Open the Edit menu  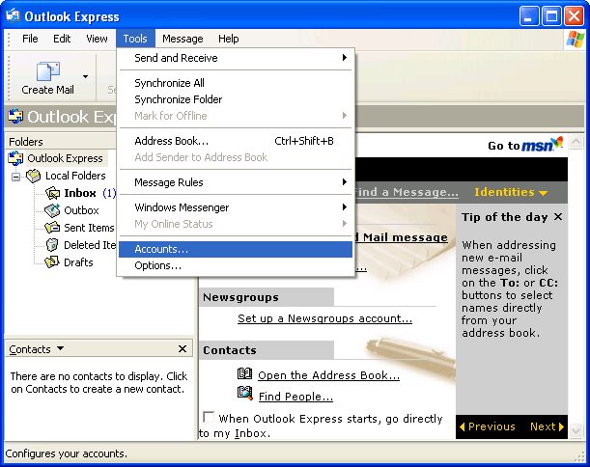62,39
